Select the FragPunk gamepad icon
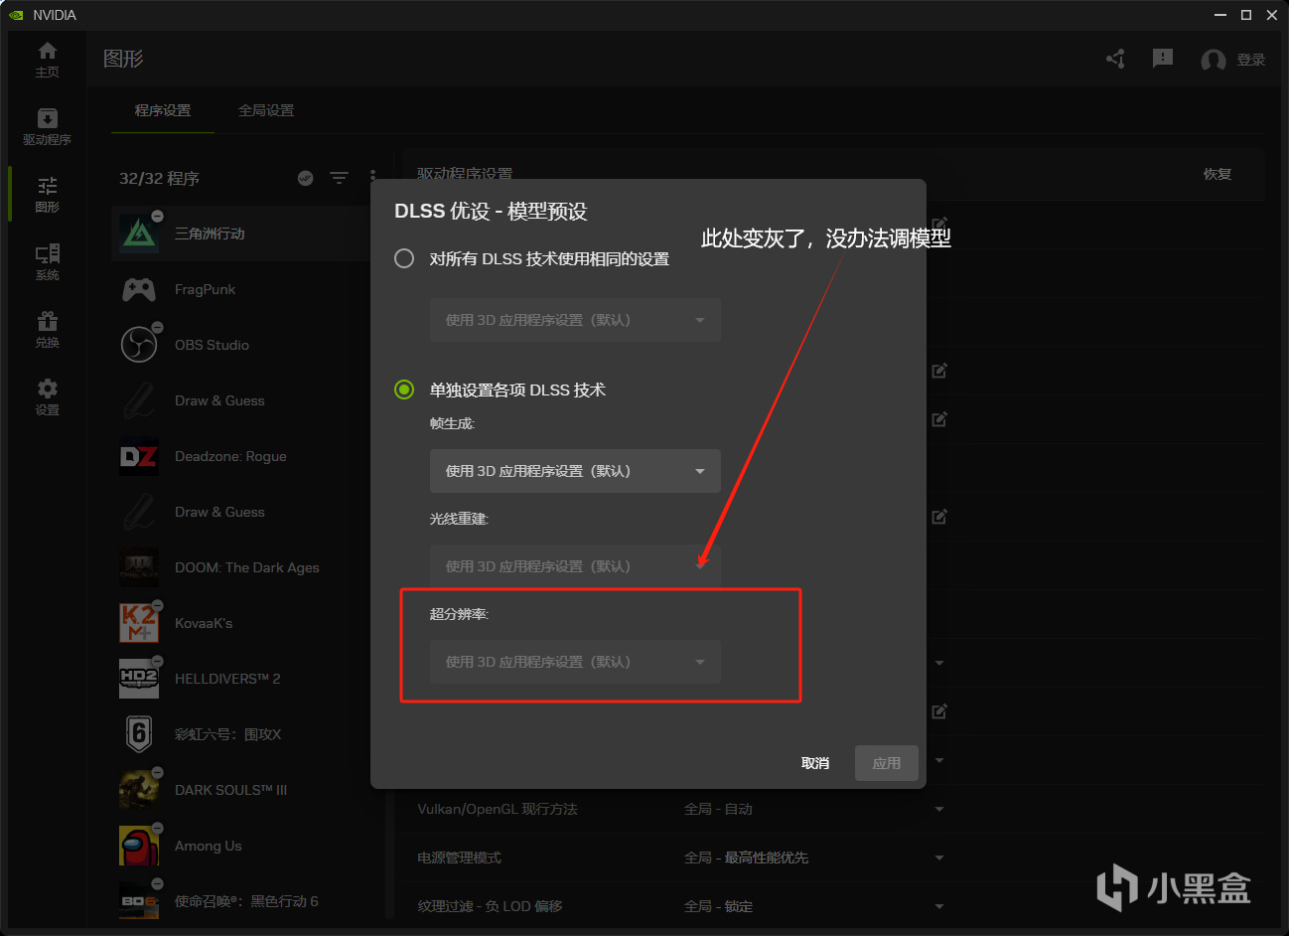Viewport: 1289px width, 936px height. click(139, 289)
